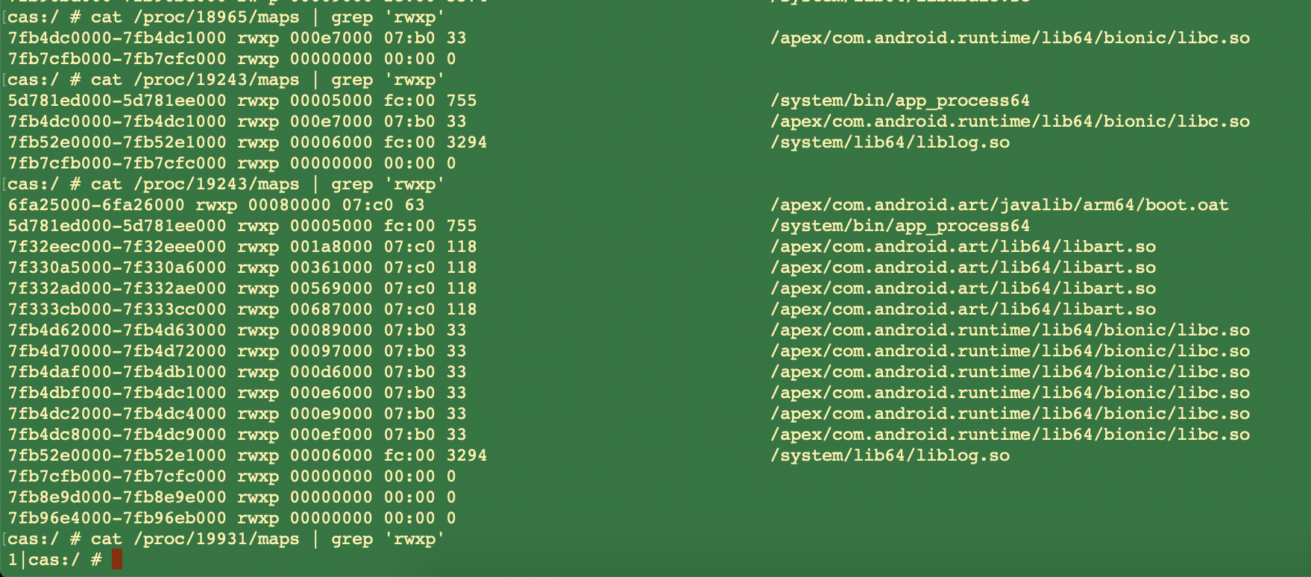
Task: Click libart.so path on the 7f332ad000 row
Action: (x=963, y=288)
